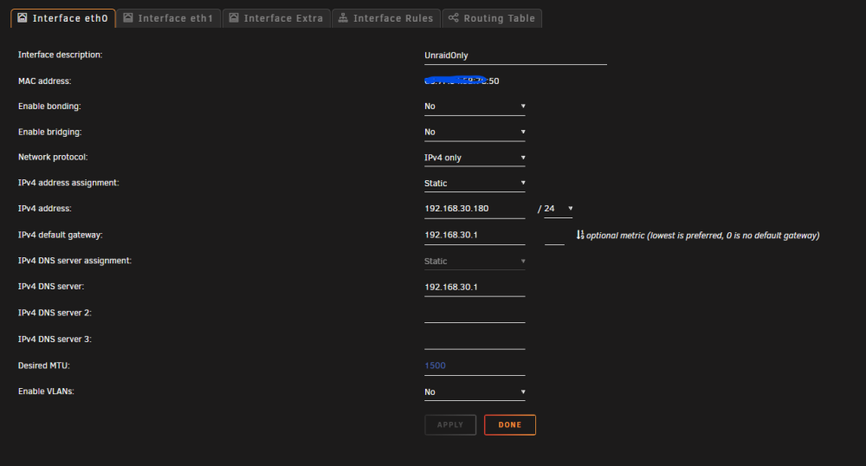Click the 'Enable bonding:' label
This screenshot has height=466, width=866.
tap(49, 106)
